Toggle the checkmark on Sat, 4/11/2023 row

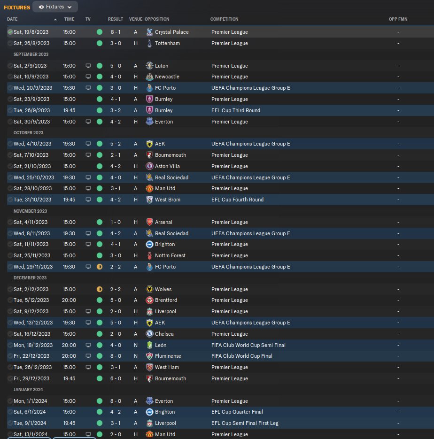point(10,222)
